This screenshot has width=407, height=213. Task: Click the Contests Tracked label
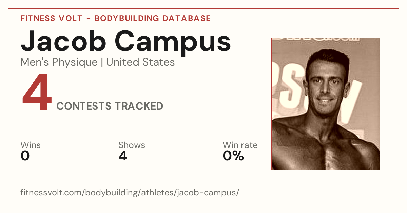tap(110, 106)
